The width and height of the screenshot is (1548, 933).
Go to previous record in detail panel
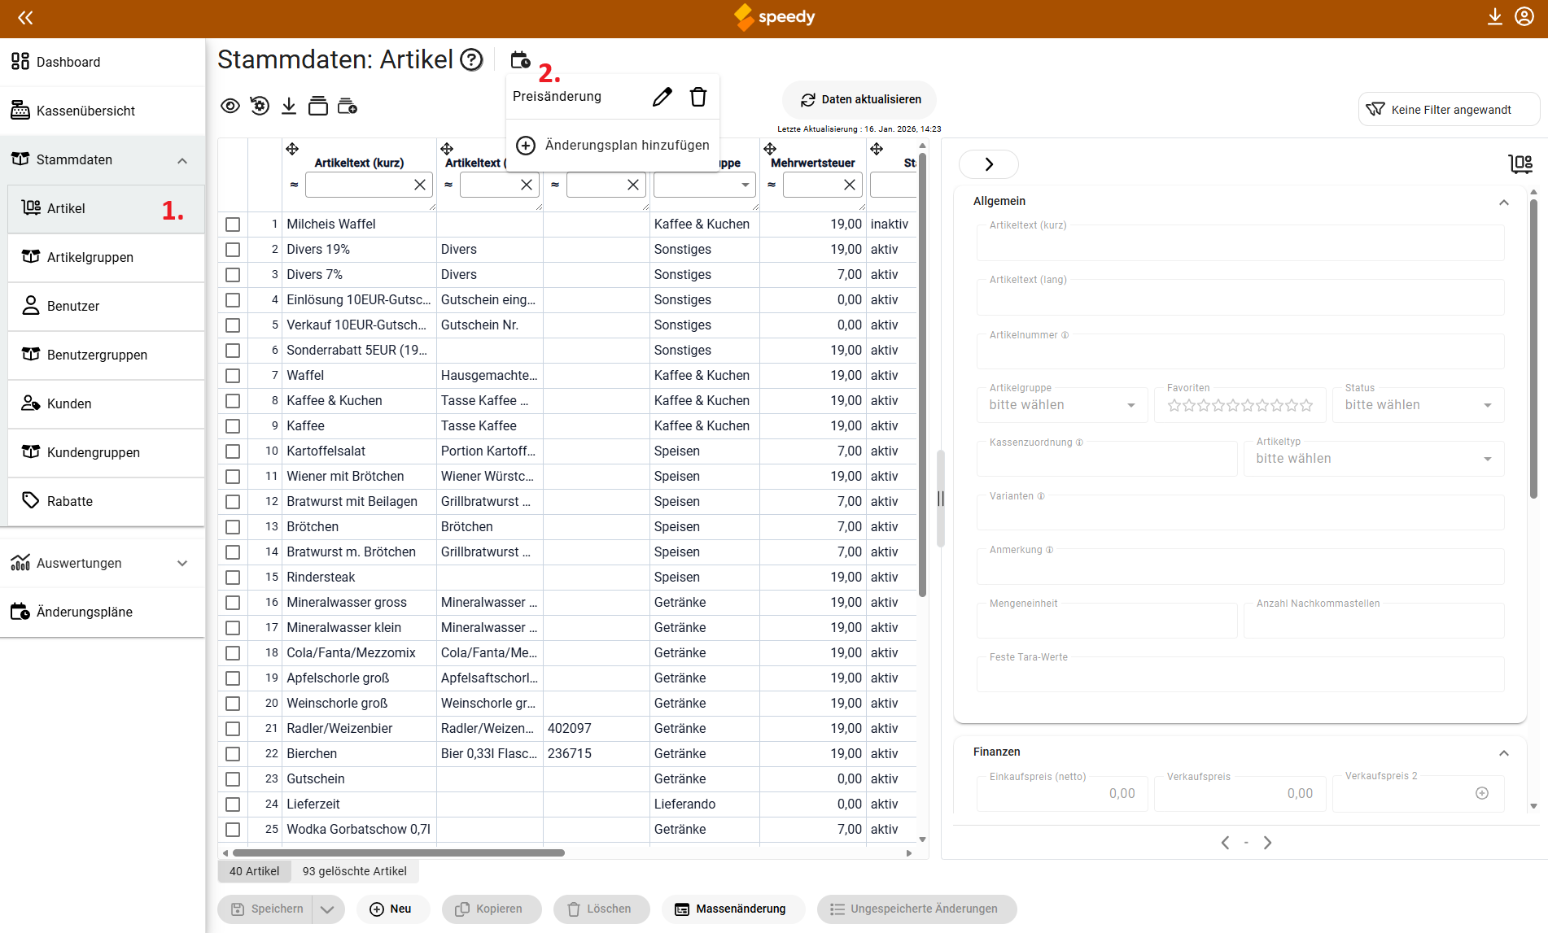click(1225, 843)
